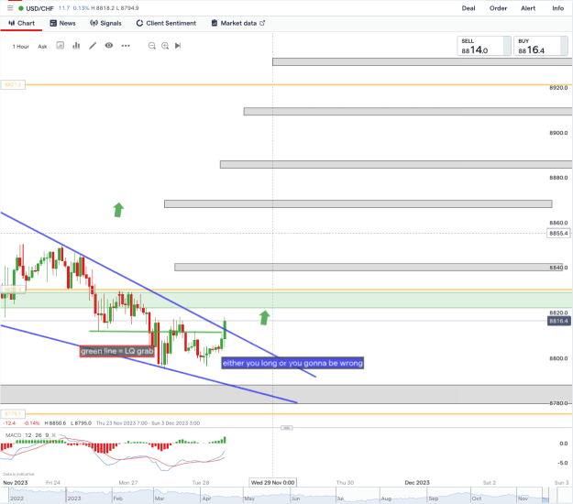
Task: Click Tue 28 on the time axis
Action: click(201, 482)
